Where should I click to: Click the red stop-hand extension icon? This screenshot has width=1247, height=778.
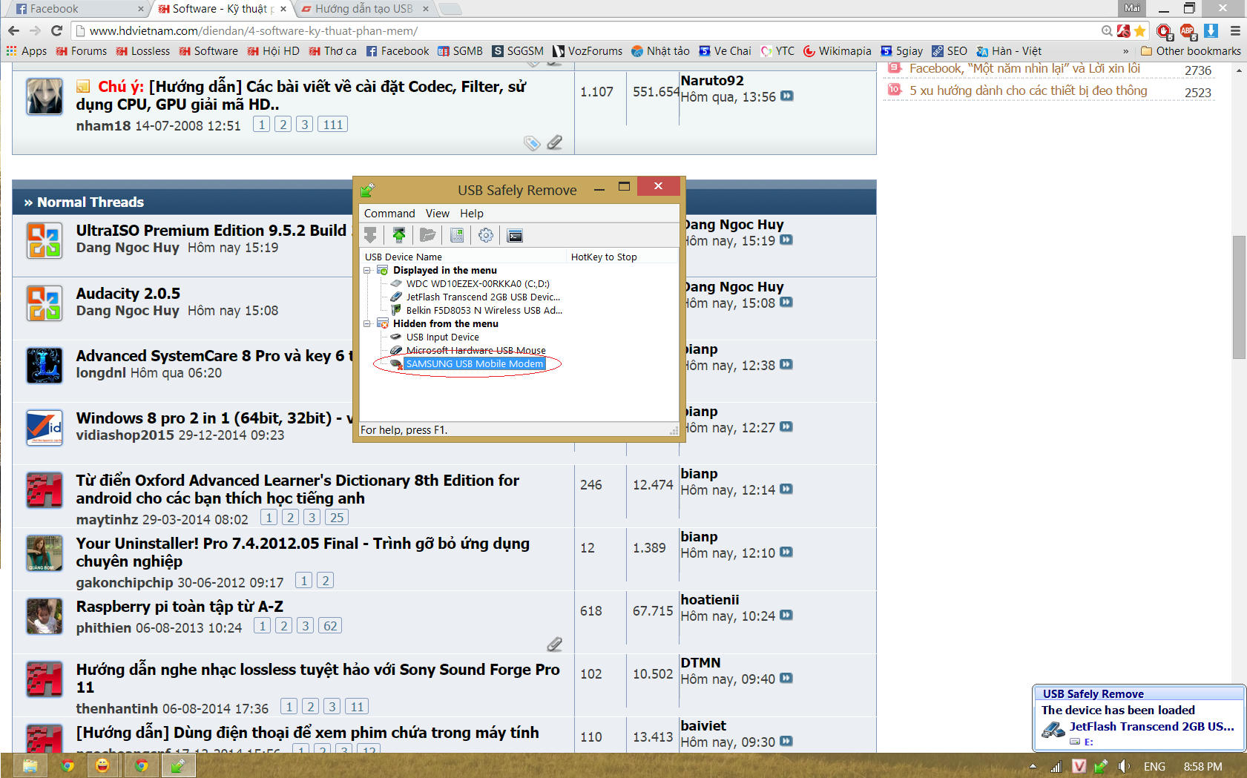pos(1165,31)
